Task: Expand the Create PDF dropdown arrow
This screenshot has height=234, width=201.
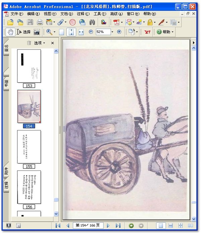Action: tap(122, 23)
